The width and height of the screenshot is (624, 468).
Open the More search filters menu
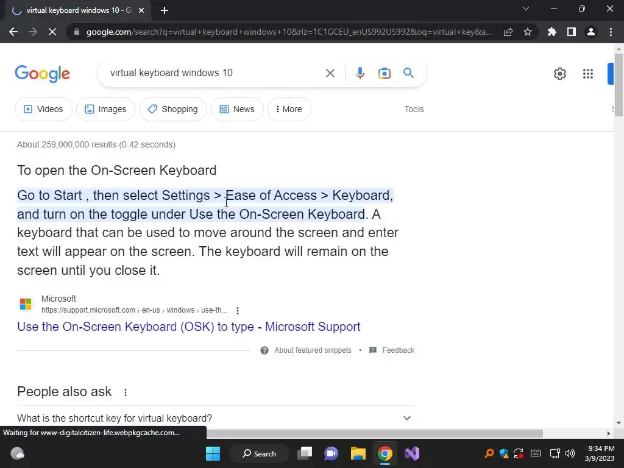pyautogui.click(x=289, y=109)
